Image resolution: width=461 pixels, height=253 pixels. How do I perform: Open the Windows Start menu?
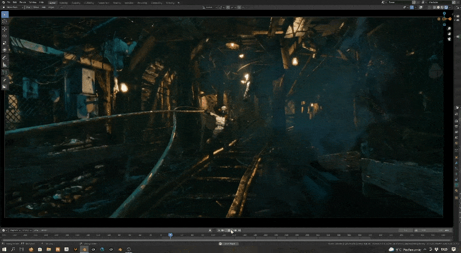click(x=4, y=249)
